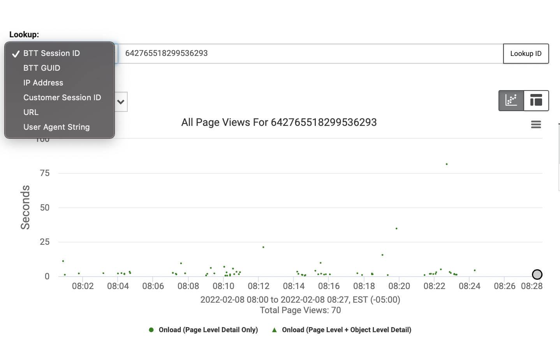Expand the dropdown with the chevron arrow

[x=120, y=102]
